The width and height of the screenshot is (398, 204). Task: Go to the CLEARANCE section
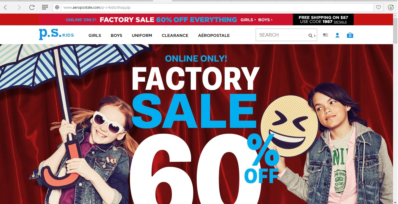[x=175, y=35]
